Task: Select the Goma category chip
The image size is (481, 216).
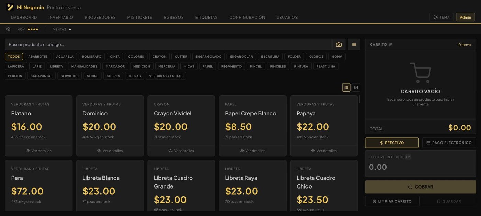Action: pos(337,57)
